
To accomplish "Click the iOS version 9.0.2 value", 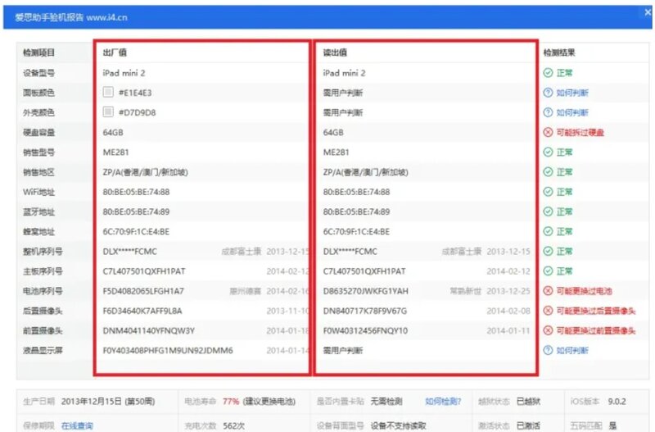I will [617, 402].
